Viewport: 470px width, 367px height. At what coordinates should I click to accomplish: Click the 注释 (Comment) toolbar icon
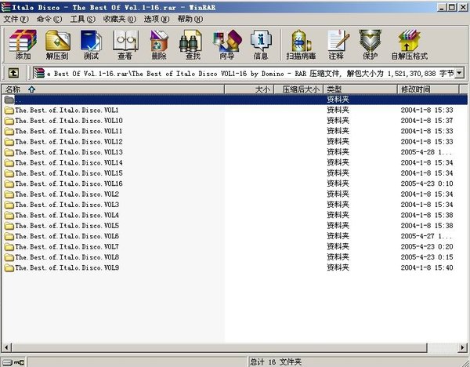click(x=337, y=45)
